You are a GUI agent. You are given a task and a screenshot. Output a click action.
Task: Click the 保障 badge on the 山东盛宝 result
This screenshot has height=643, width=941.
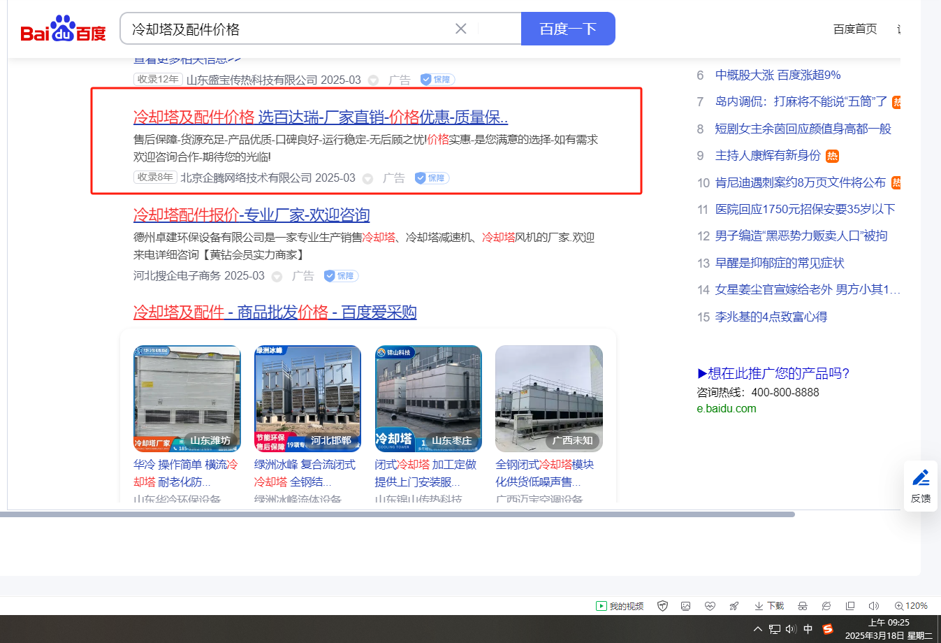click(x=437, y=80)
